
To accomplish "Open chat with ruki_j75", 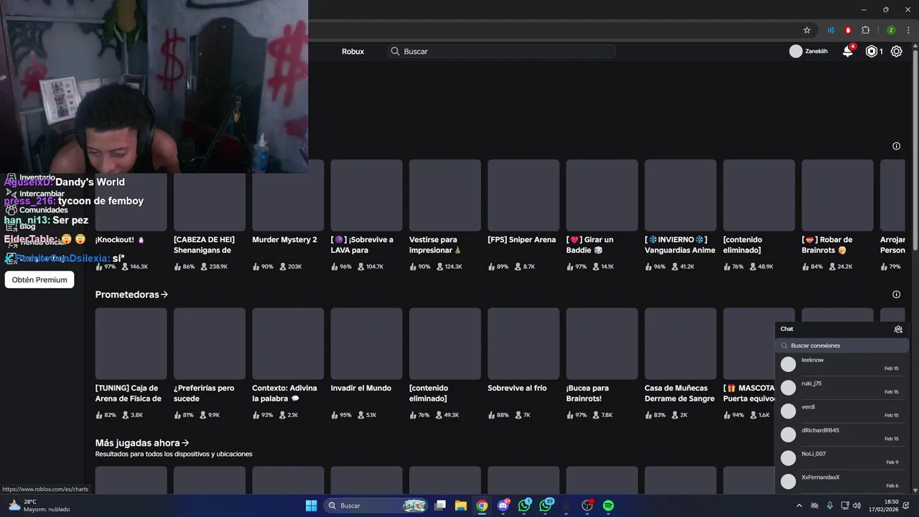I will click(841, 388).
